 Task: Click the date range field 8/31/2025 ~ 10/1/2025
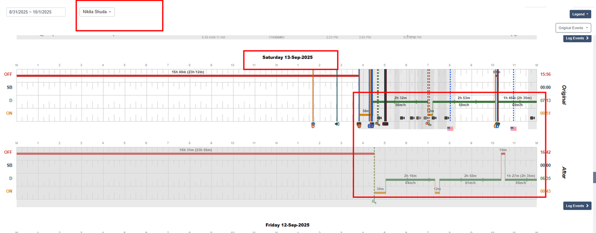click(36, 12)
